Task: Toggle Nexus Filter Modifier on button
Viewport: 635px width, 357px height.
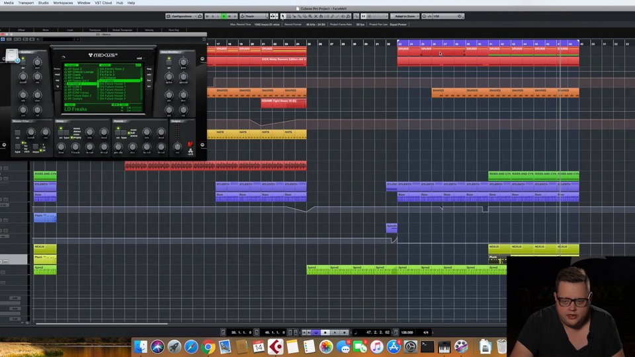Action: click(23, 62)
